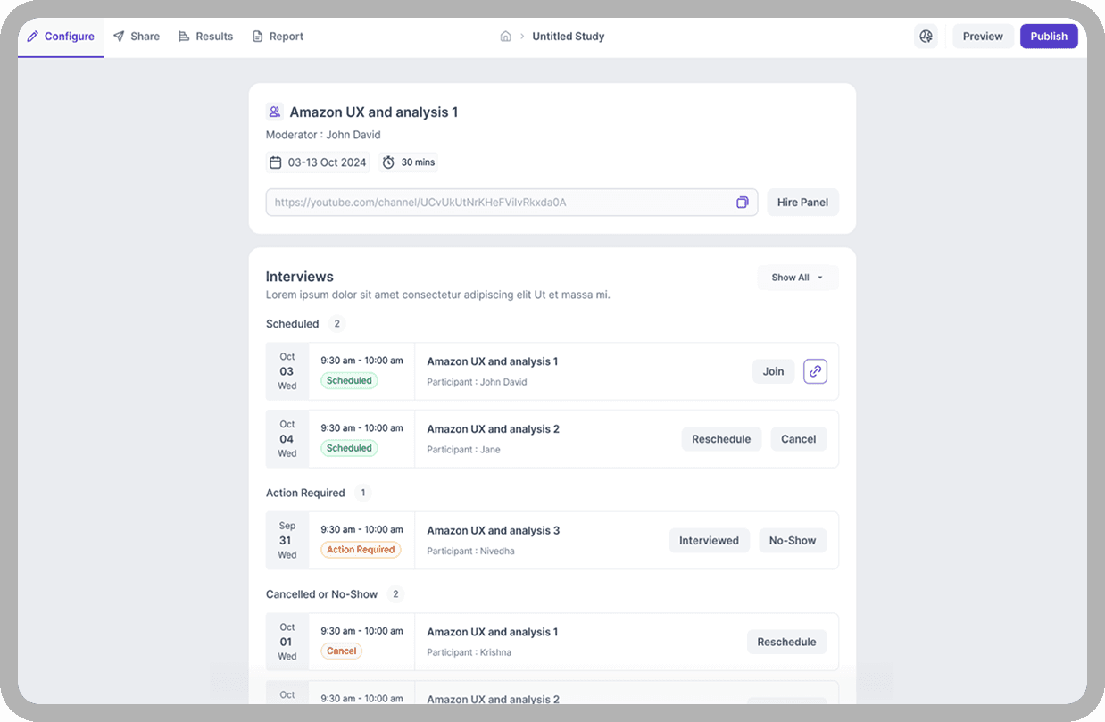The image size is (1105, 722).
Task: Go to the Results tab
Action: [x=205, y=37]
